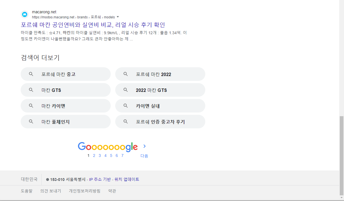Open the dropdown arrow beside macarong URL
The image size is (344, 201).
tap(118, 17)
